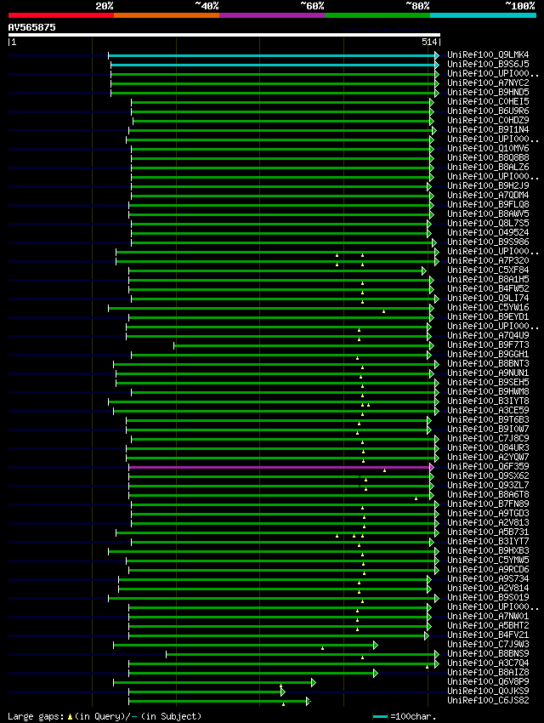
Task: Select the UniRef100_A7NYC2 label
Action: click(x=488, y=83)
